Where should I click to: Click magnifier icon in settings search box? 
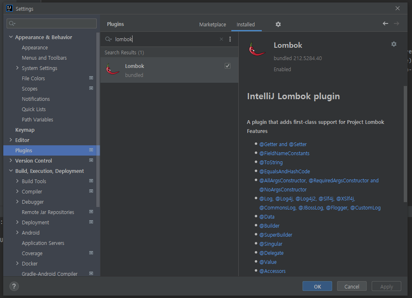pos(12,23)
